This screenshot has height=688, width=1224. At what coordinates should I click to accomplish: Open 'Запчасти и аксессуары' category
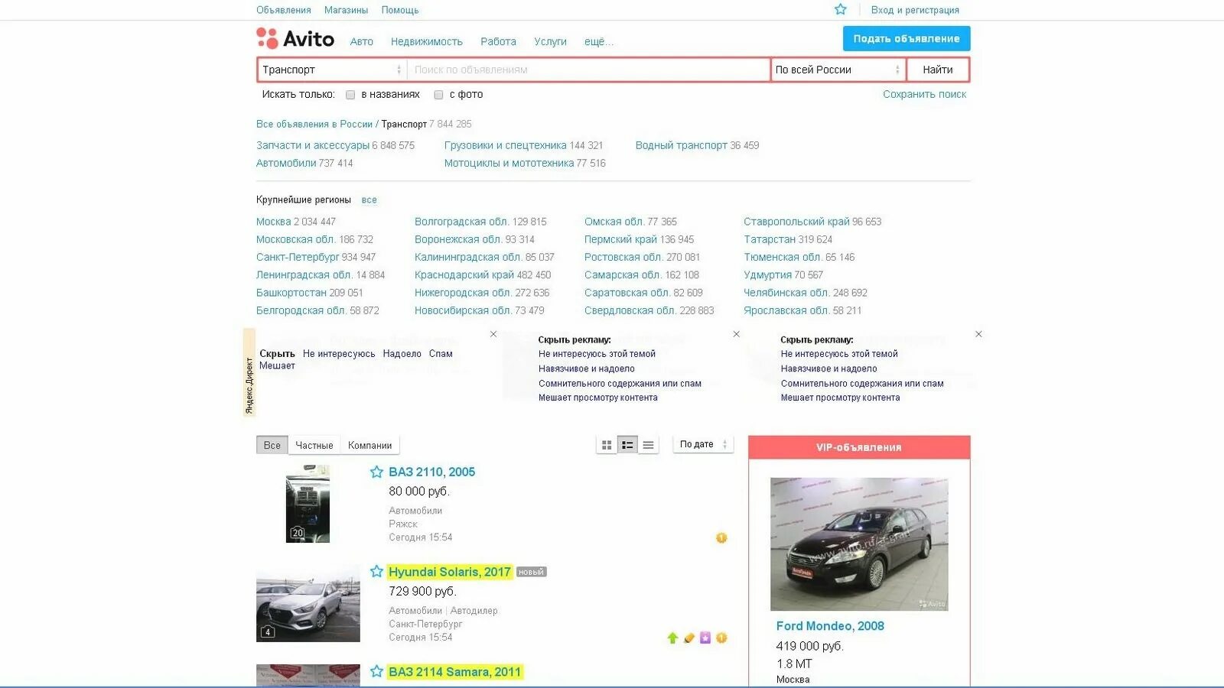point(313,145)
